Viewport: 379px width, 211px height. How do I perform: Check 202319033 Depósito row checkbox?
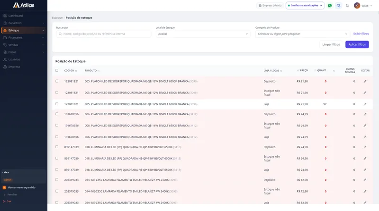pyautogui.click(x=57, y=180)
